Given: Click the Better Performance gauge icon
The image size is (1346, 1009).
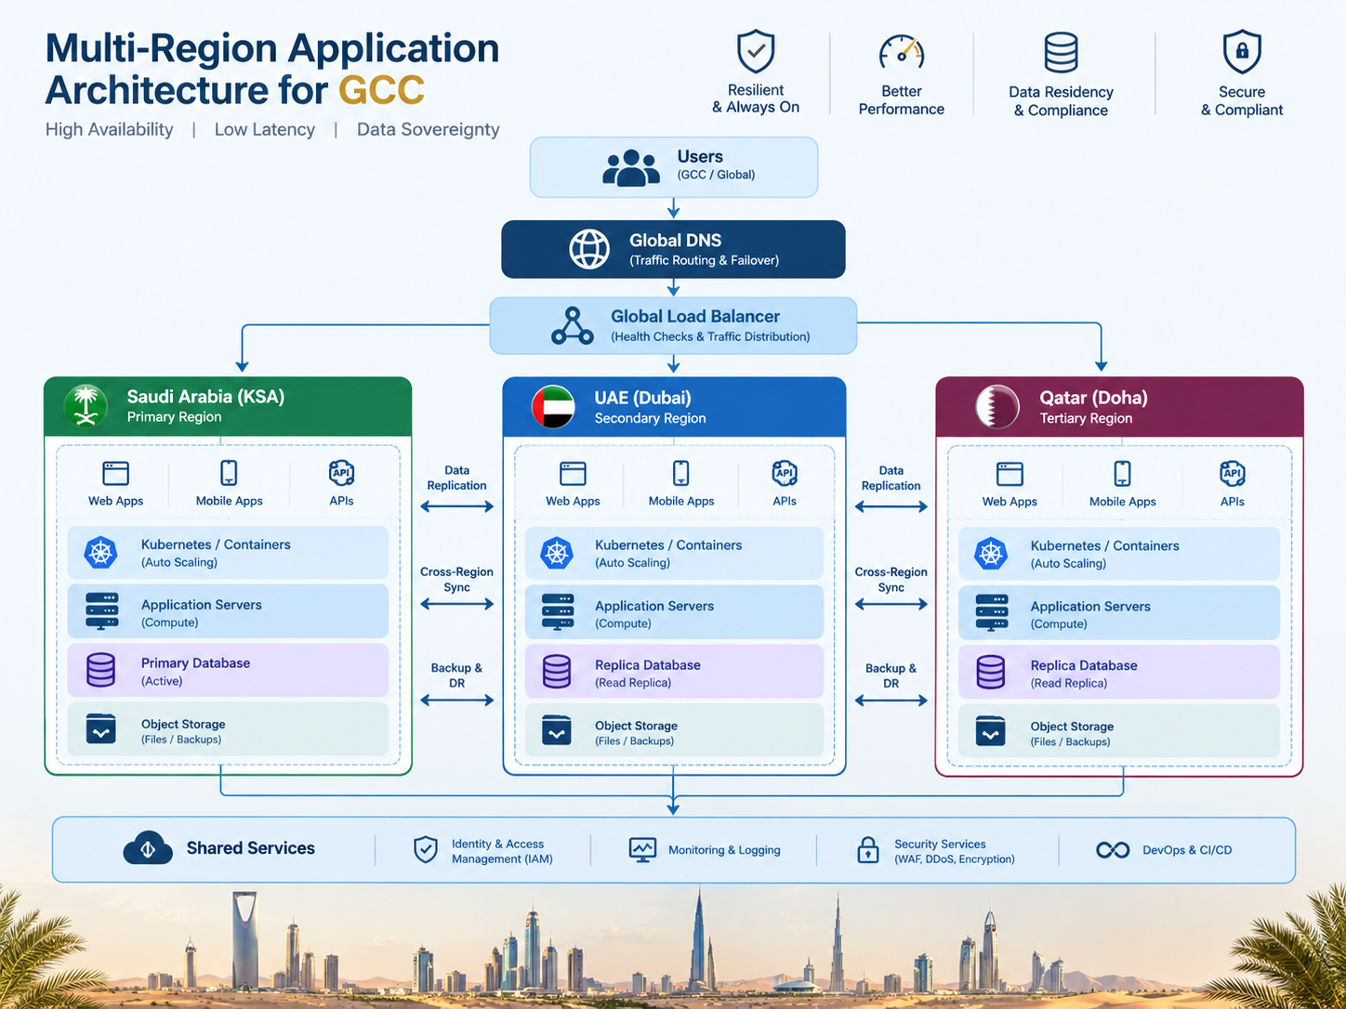Looking at the screenshot, I should [x=902, y=54].
